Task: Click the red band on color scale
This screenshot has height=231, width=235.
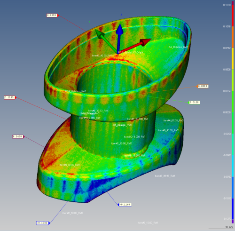Action: (233, 16)
